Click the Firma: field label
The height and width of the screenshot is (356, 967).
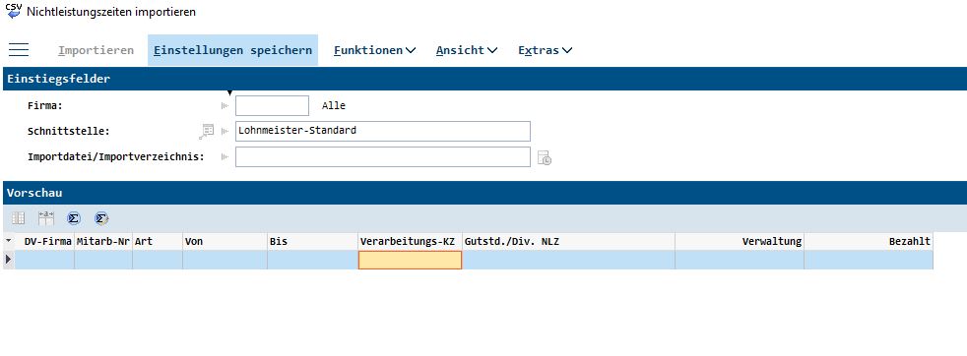45,106
